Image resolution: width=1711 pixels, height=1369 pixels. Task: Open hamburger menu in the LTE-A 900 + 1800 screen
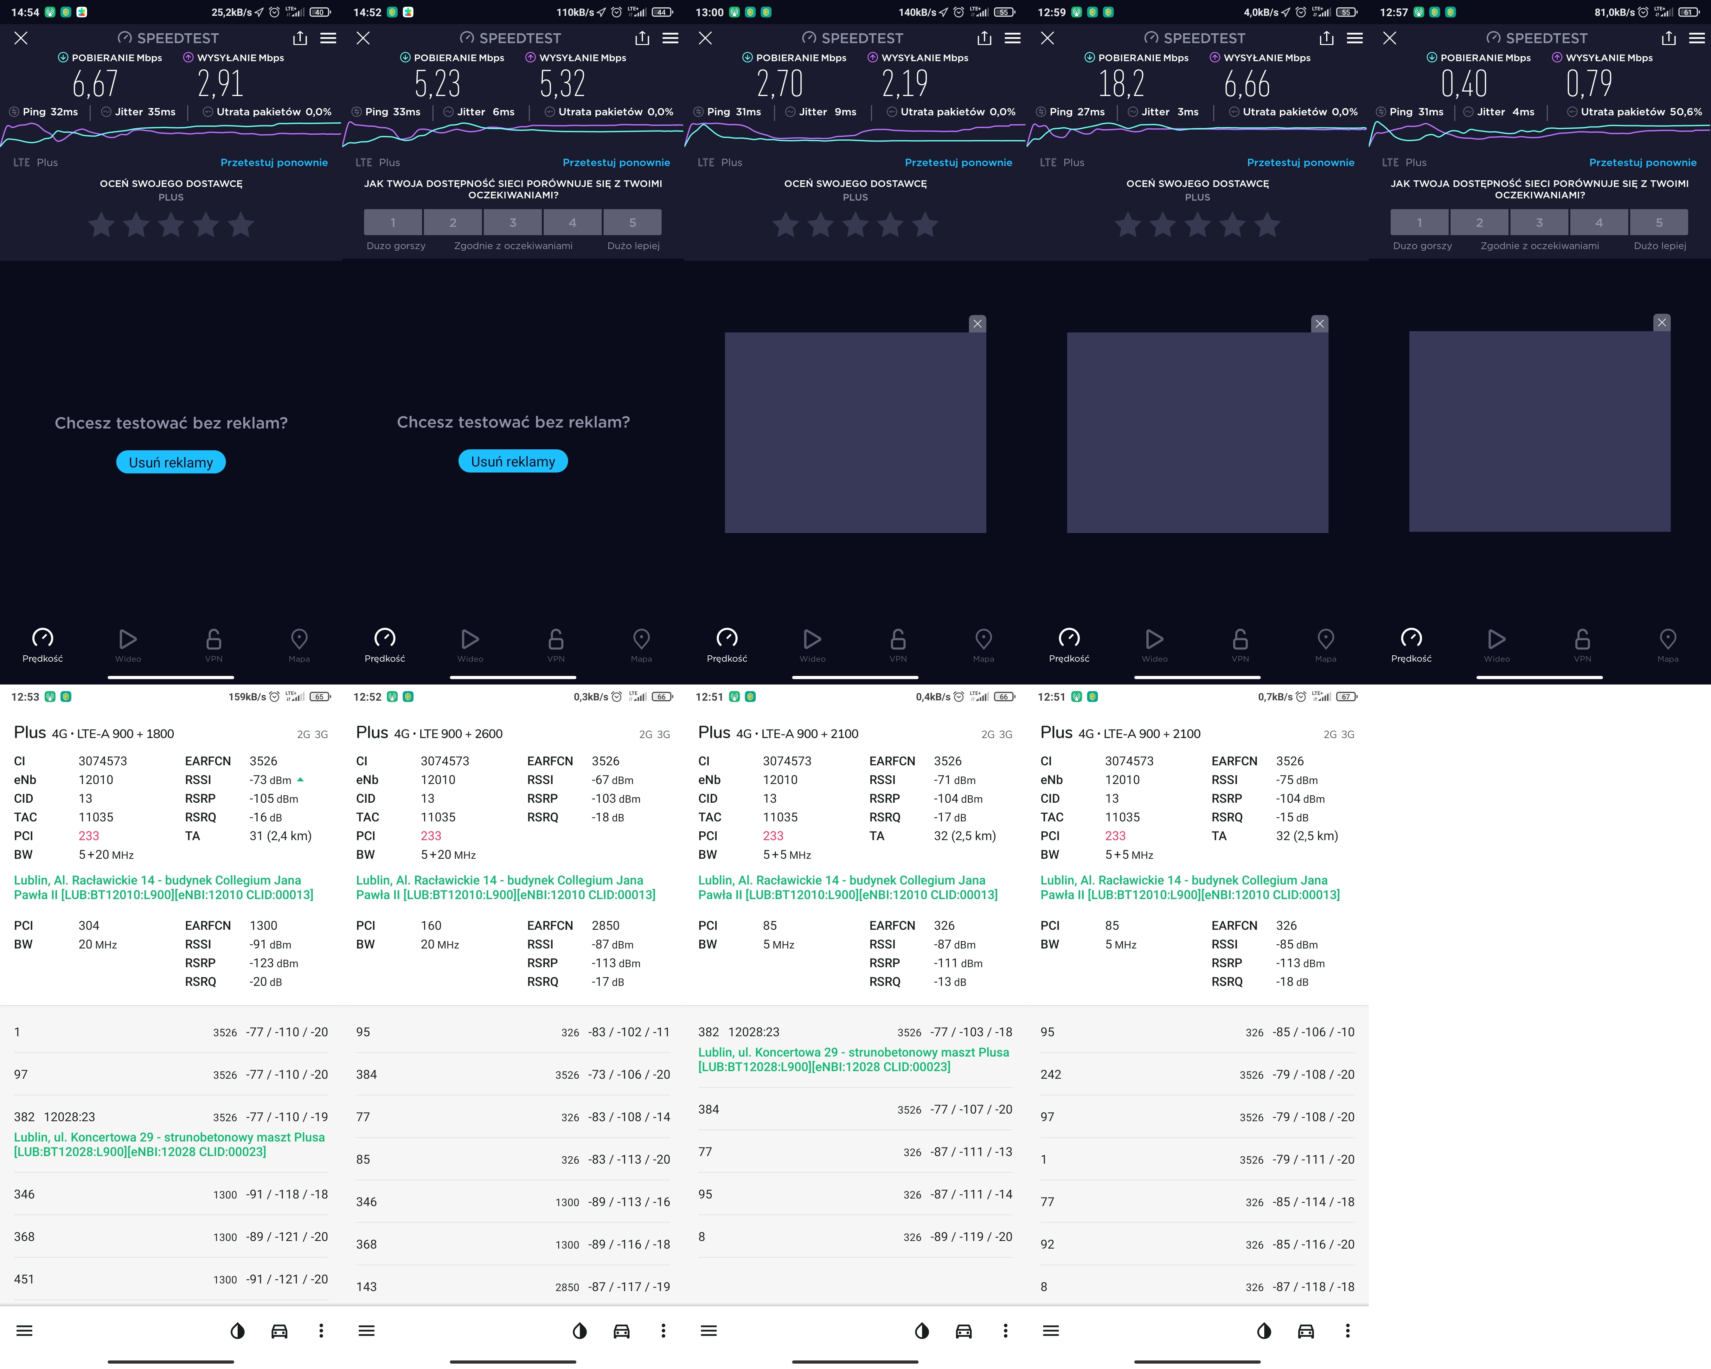[x=25, y=1331]
